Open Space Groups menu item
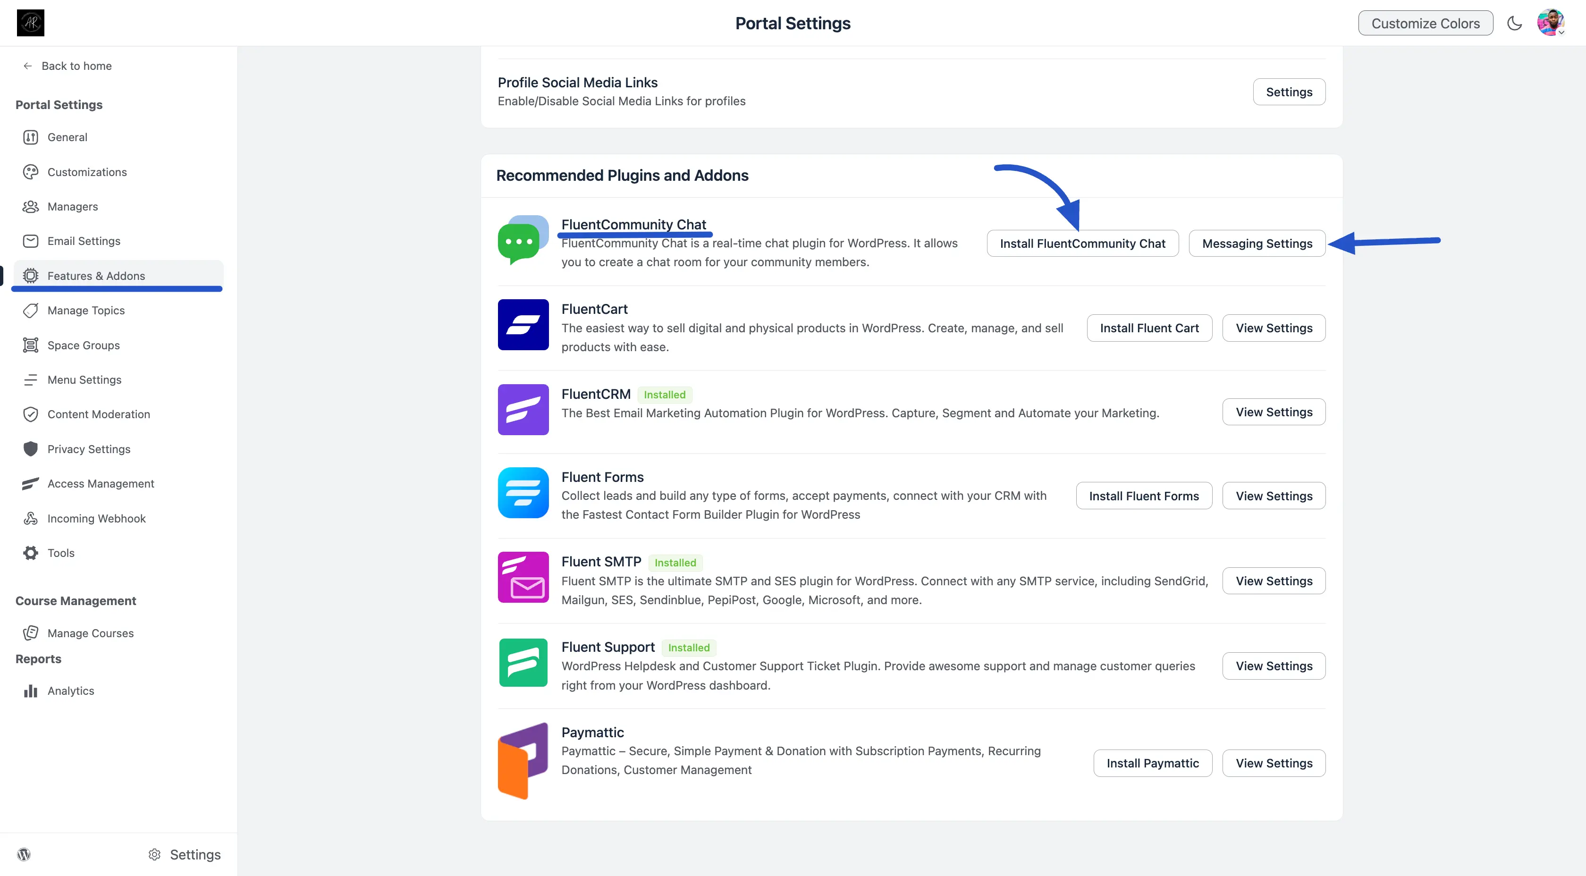The image size is (1586, 876). (x=118, y=345)
